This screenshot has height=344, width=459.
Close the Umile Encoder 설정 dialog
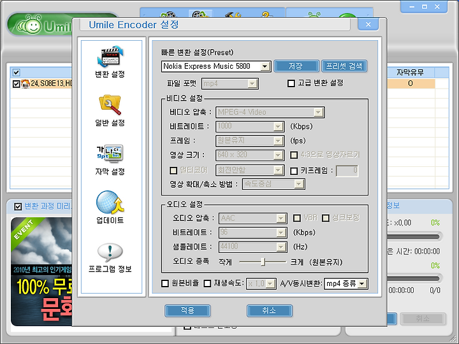pyautogui.click(x=368, y=25)
